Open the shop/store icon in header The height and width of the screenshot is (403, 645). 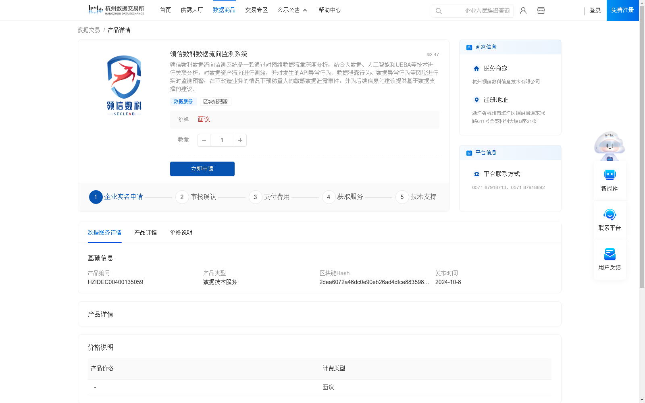click(541, 10)
